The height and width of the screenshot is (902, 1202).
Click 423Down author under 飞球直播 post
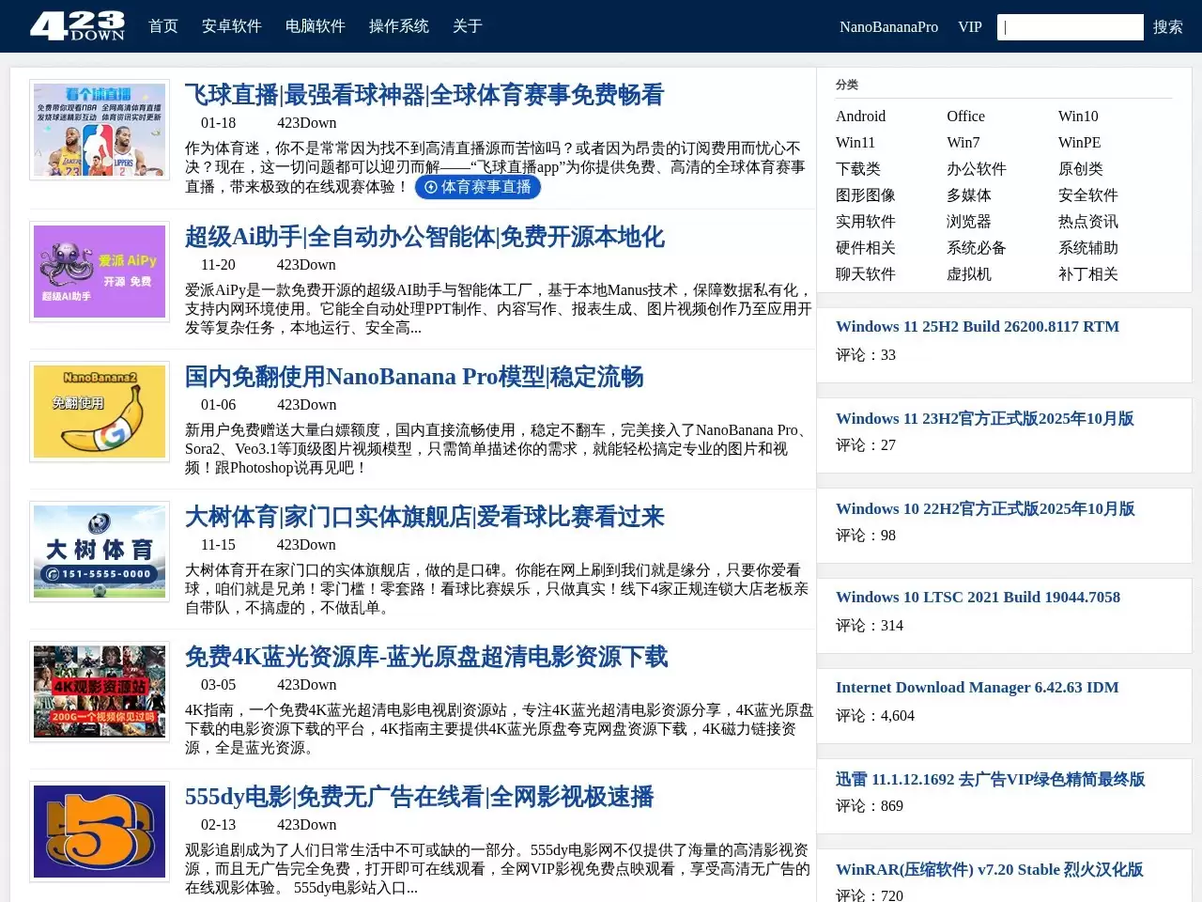306,123
